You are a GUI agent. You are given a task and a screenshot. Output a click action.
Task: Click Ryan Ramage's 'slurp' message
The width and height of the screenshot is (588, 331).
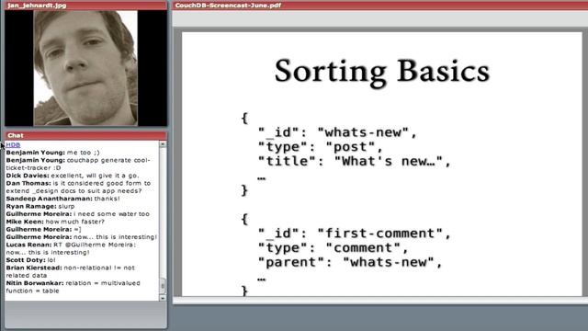(x=40, y=206)
